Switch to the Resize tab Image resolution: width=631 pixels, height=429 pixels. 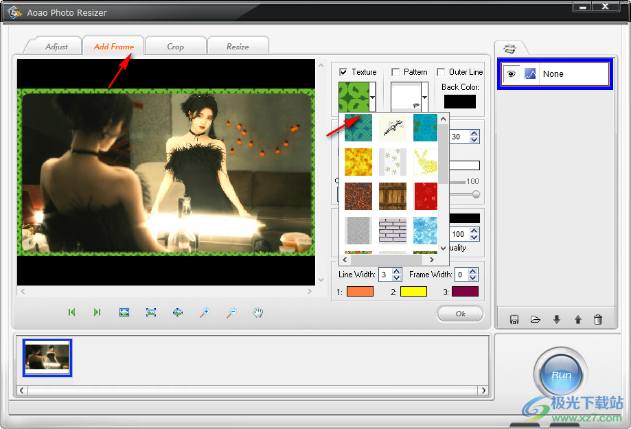click(x=238, y=45)
